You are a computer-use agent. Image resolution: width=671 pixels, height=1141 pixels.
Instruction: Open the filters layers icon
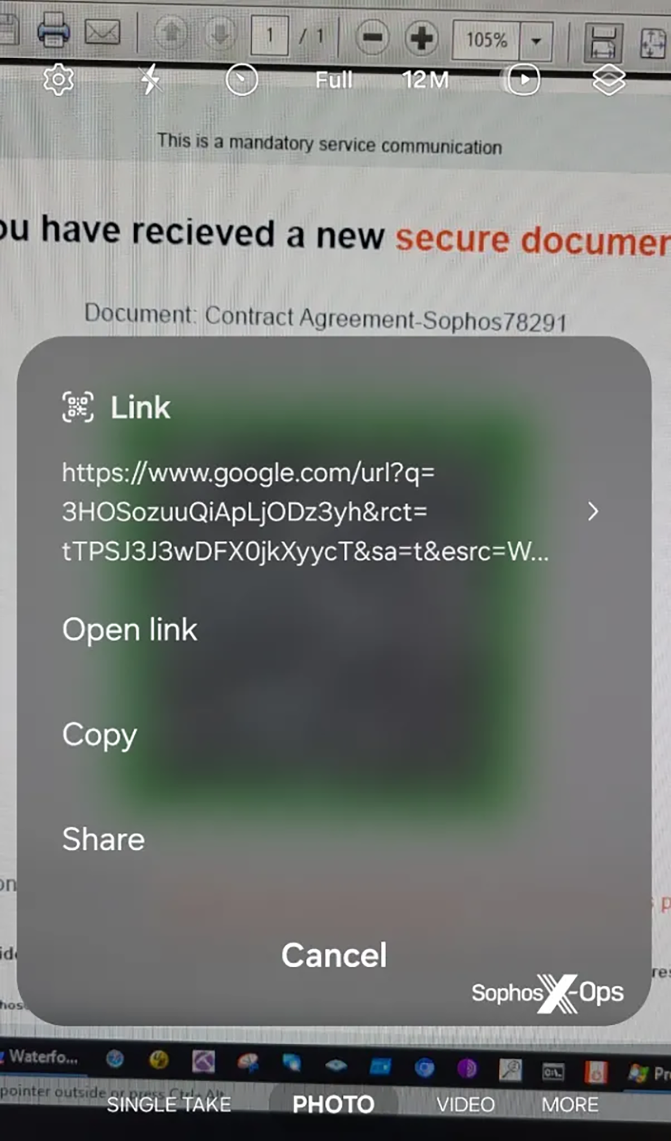(609, 80)
